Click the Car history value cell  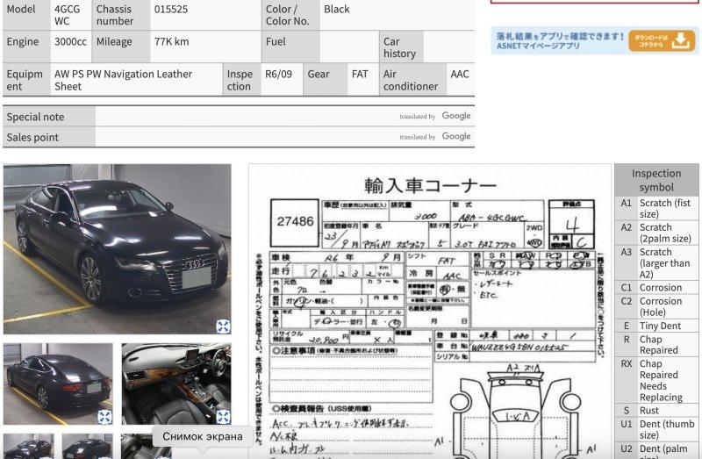click(448, 47)
